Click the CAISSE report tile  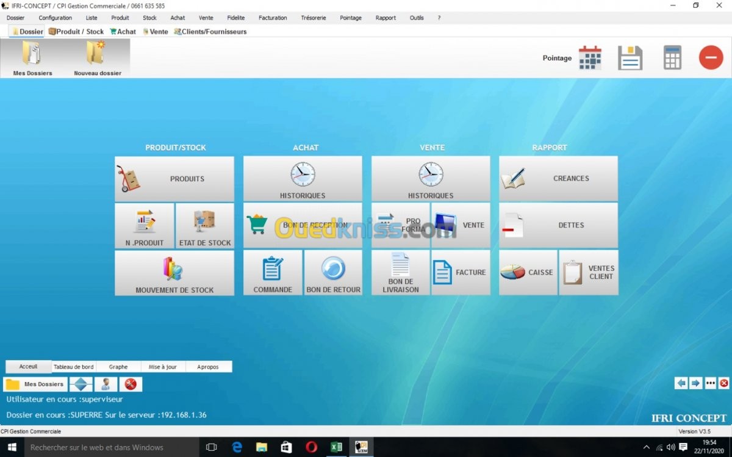(528, 273)
